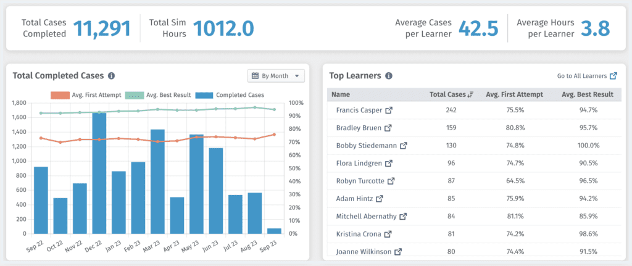Click Avg. Best Result green legend swatch

click(x=135, y=95)
